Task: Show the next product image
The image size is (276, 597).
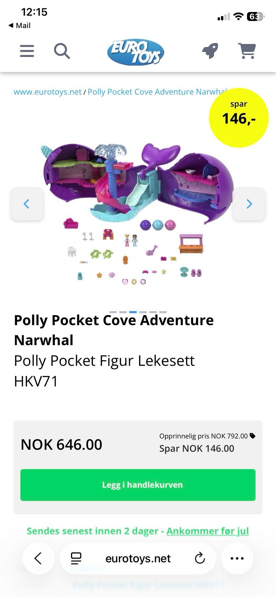Action: point(249,204)
